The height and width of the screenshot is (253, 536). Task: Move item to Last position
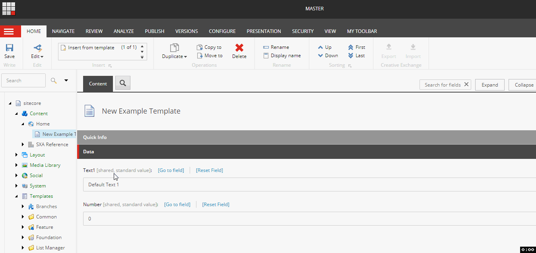point(356,56)
